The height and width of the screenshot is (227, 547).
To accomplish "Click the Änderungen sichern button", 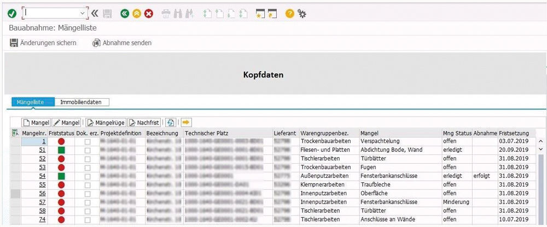I will pyautogui.click(x=43, y=43).
